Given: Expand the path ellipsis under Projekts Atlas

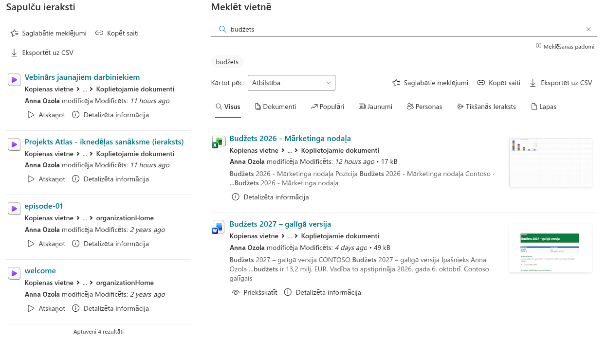Looking at the screenshot, I should 86,154.
